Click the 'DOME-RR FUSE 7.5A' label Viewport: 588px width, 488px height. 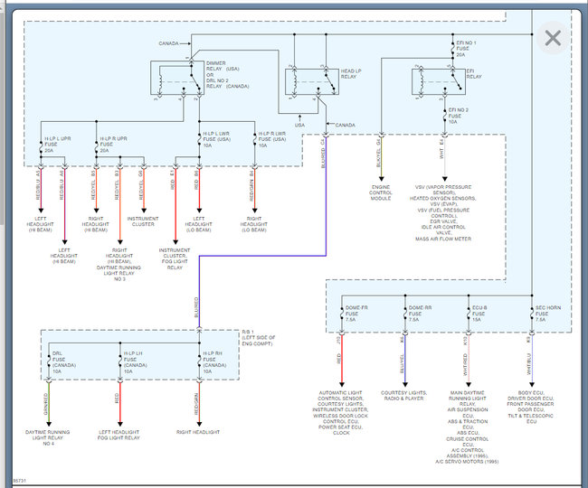pos(420,314)
